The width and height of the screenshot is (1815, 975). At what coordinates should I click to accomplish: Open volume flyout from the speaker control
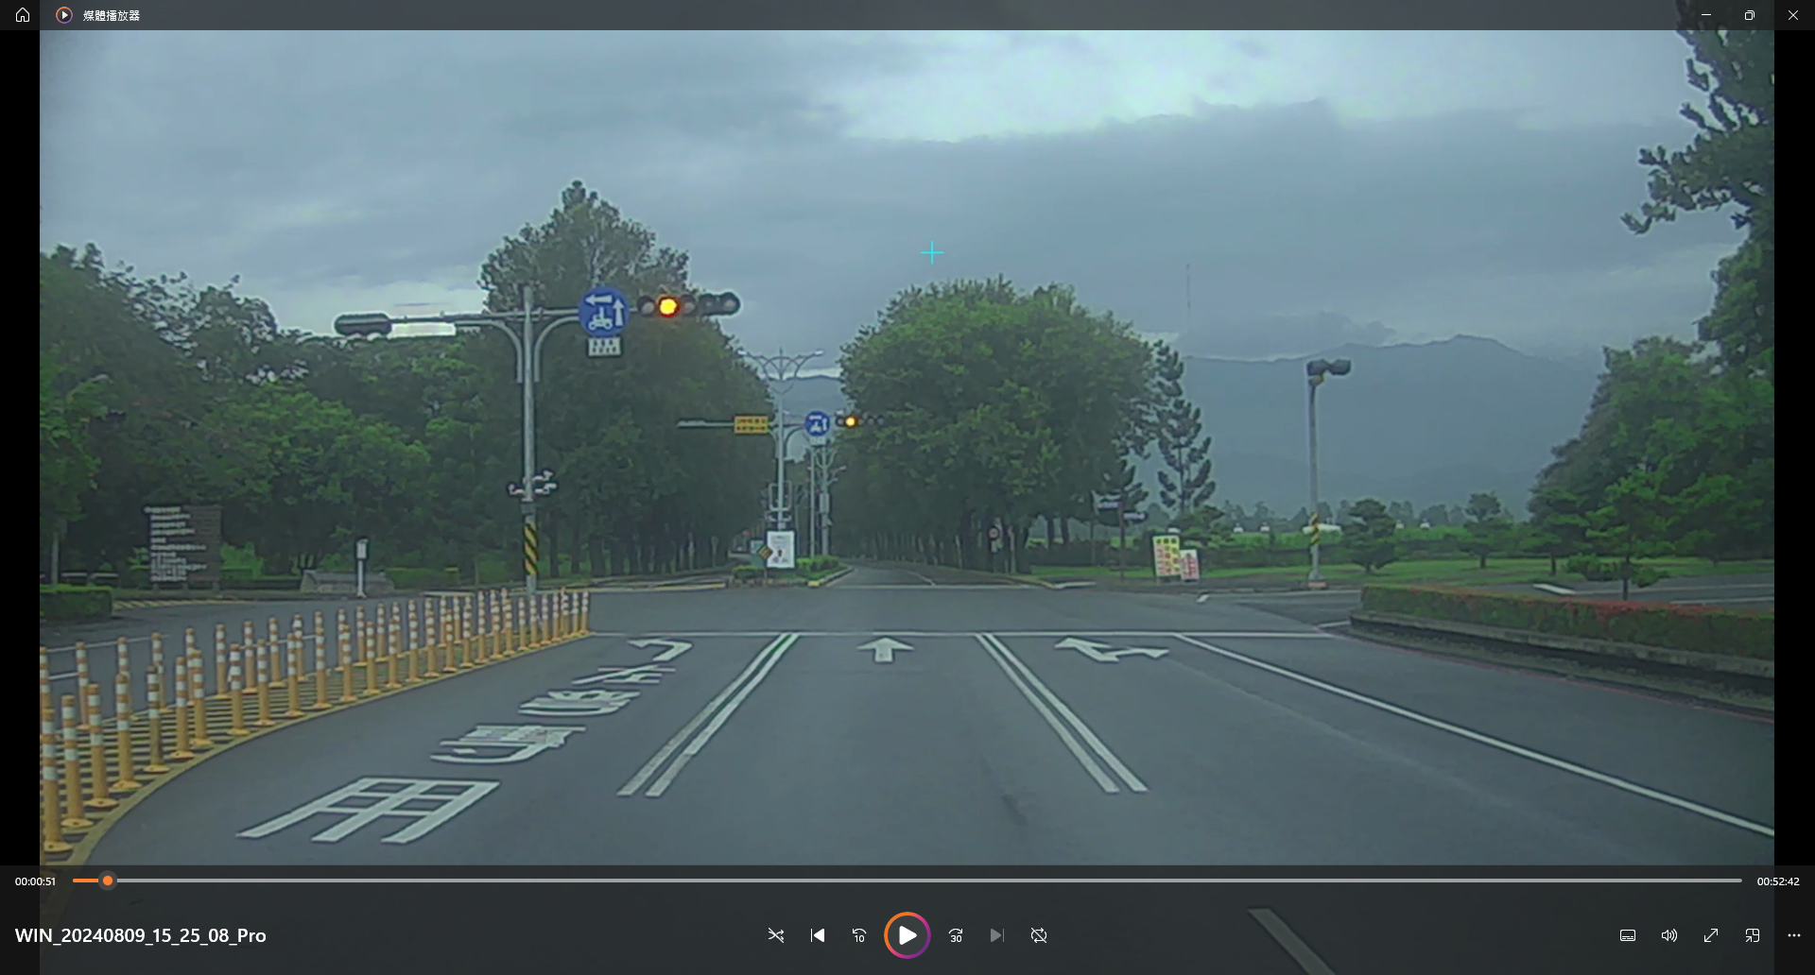point(1668,935)
